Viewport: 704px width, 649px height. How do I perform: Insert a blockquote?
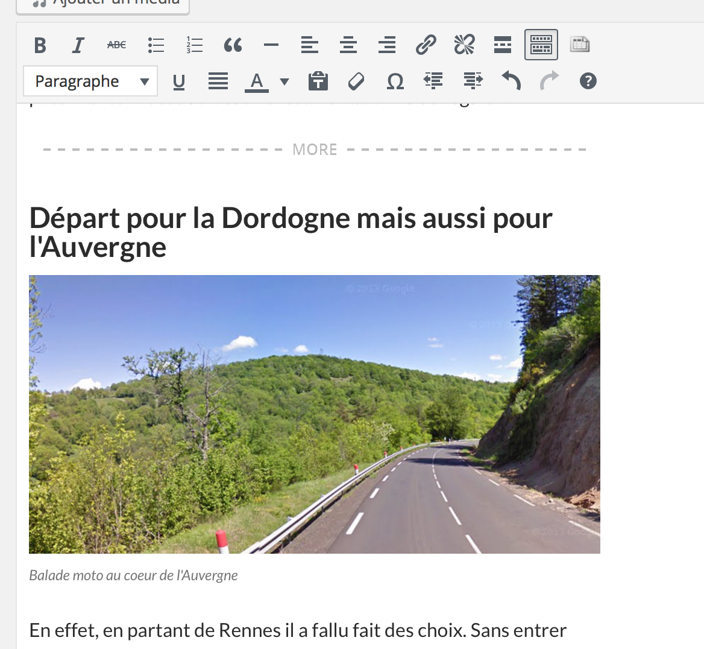coord(233,45)
